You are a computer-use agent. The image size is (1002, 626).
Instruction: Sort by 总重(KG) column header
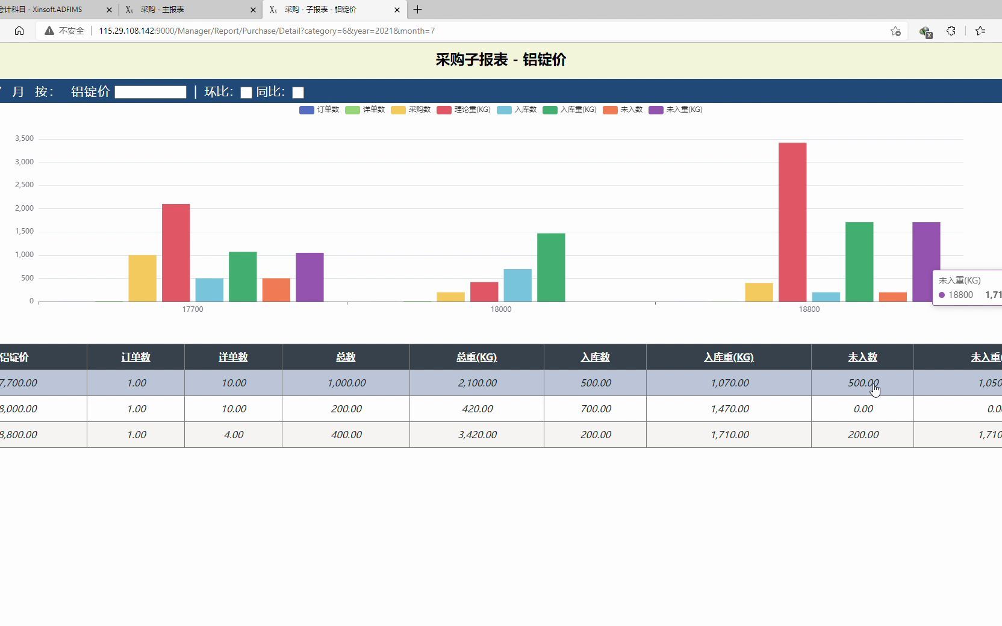[476, 357]
